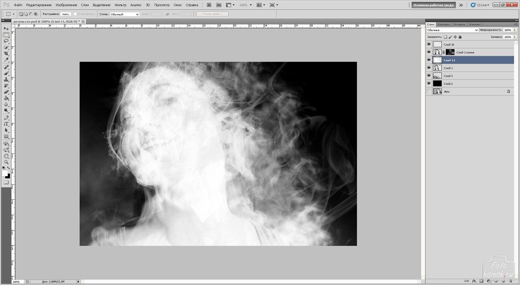
Task: Expand the Непрозрачность opacity slider arrow
Action: tap(514, 30)
